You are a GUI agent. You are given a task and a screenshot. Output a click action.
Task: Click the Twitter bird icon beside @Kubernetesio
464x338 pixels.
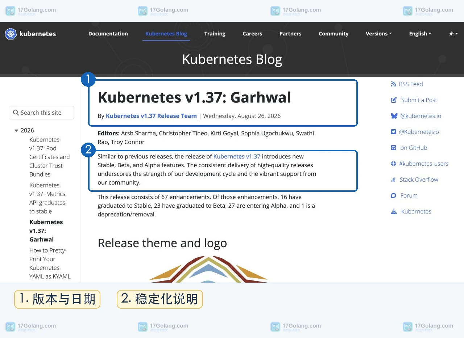tap(393, 132)
